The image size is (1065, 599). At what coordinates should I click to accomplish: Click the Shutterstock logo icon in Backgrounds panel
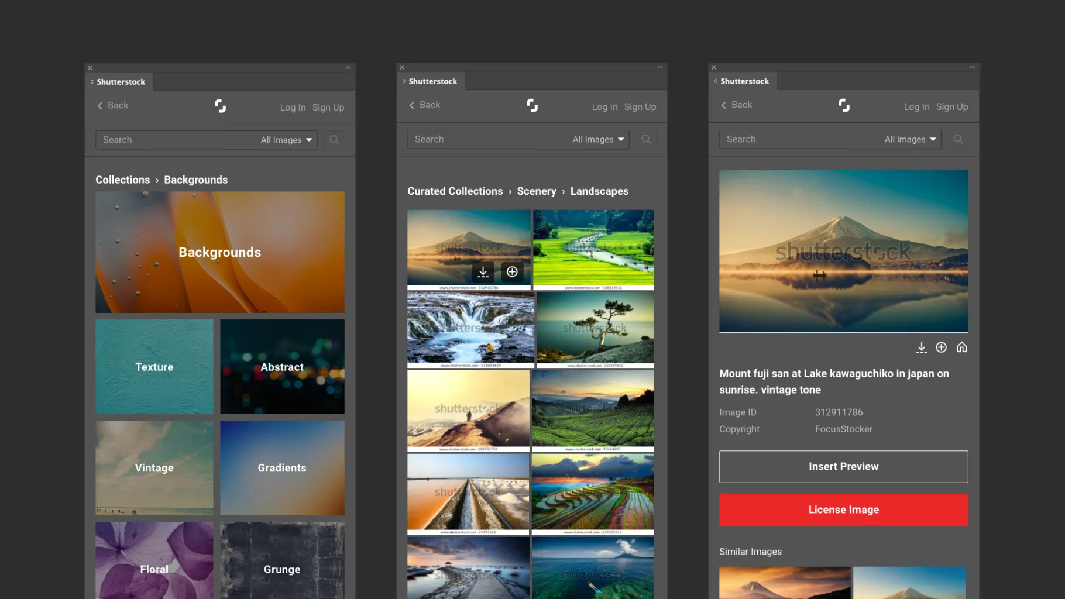pos(220,106)
